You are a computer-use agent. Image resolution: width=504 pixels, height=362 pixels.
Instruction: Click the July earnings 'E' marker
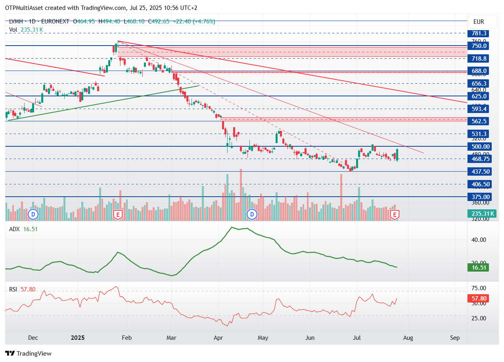tap(395, 215)
